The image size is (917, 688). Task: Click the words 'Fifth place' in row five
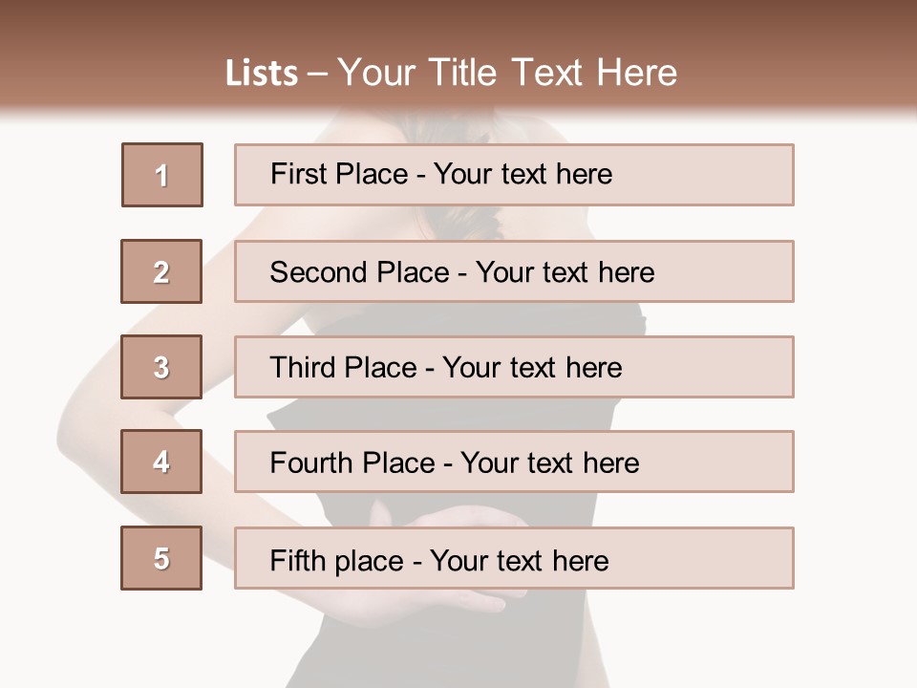tap(337, 561)
